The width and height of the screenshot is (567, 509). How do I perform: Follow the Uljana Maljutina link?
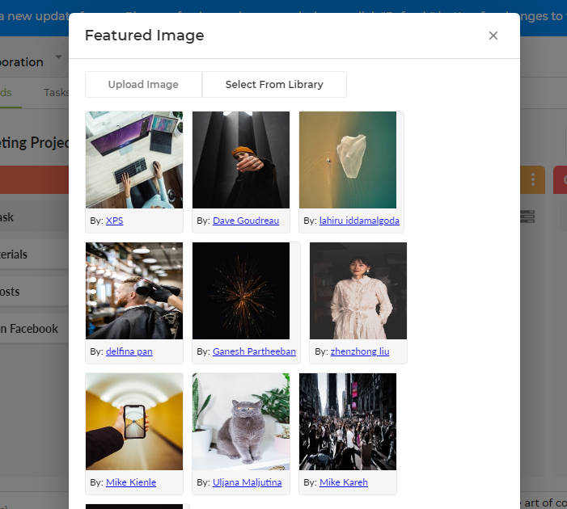coord(247,482)
